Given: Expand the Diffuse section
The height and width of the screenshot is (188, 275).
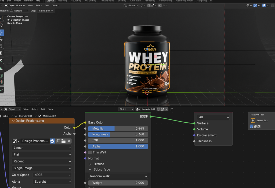Looking at the screenshot, I should (90, 164).
